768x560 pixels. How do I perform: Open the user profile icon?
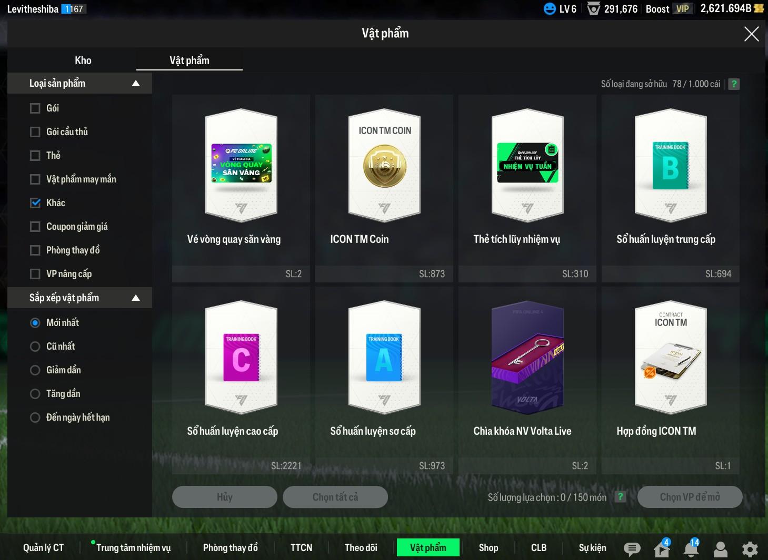720,548
